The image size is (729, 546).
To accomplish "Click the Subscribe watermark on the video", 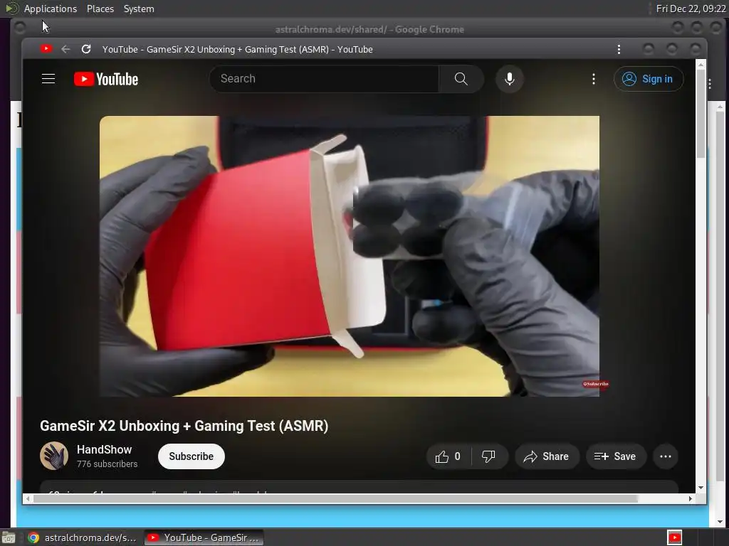I will click(596, 384).
